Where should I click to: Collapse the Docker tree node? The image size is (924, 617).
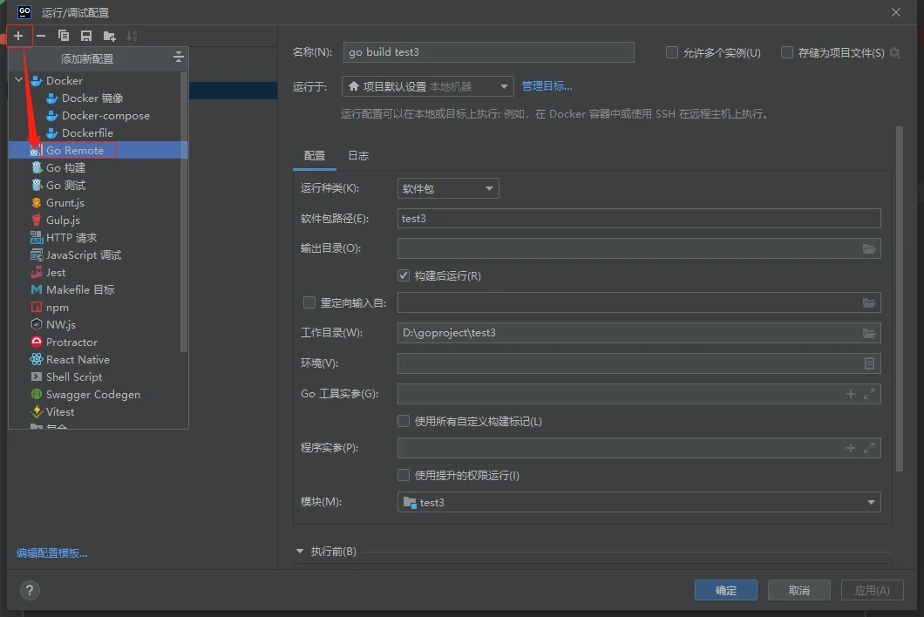(x=19, y=79)
